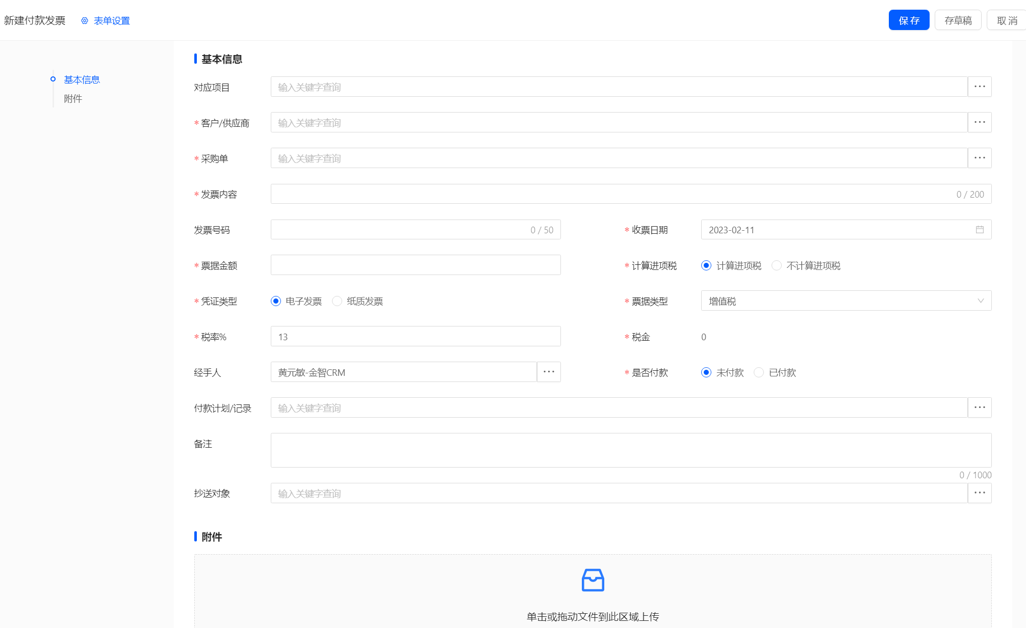1026x628 pixels.
Task: Open 经手人 person picker ellipsis button
Action: coord(549,372)
